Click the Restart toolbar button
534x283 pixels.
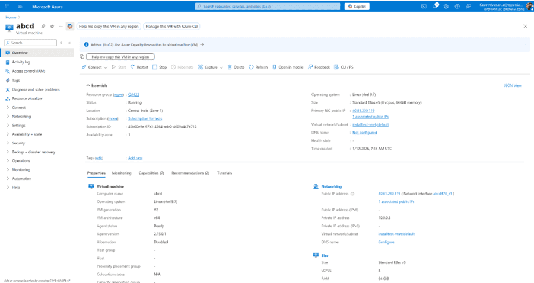point(139,67)
